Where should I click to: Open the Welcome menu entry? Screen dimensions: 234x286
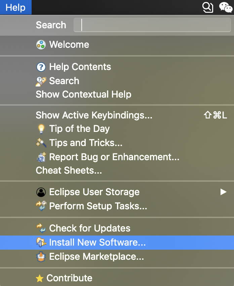(x=117, y=45)
